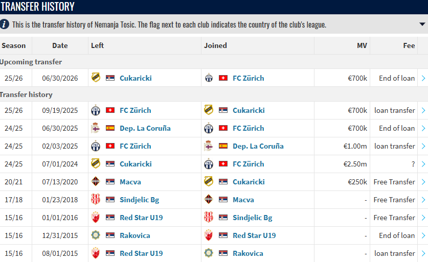Screen dimensions: 428x262
Task: Click Sindjelic Bg crest in 01/23/2018 row
Action: [x=96, y=200]
